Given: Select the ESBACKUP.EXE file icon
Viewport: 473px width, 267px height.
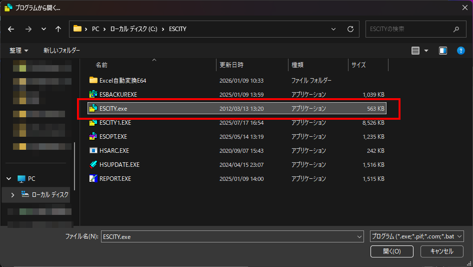Looking at the screenshot, I should click(x=93, y=94).
